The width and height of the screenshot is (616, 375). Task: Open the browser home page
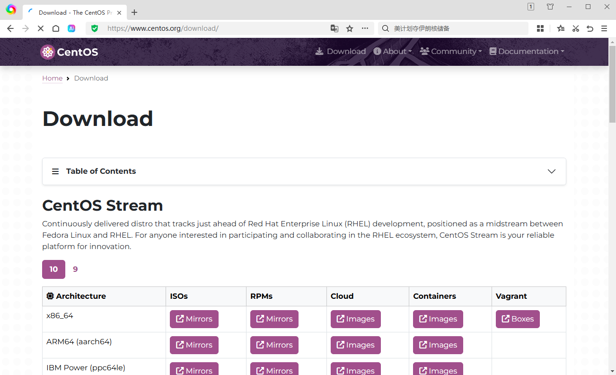pyautogui.click(x=56, y=28)
